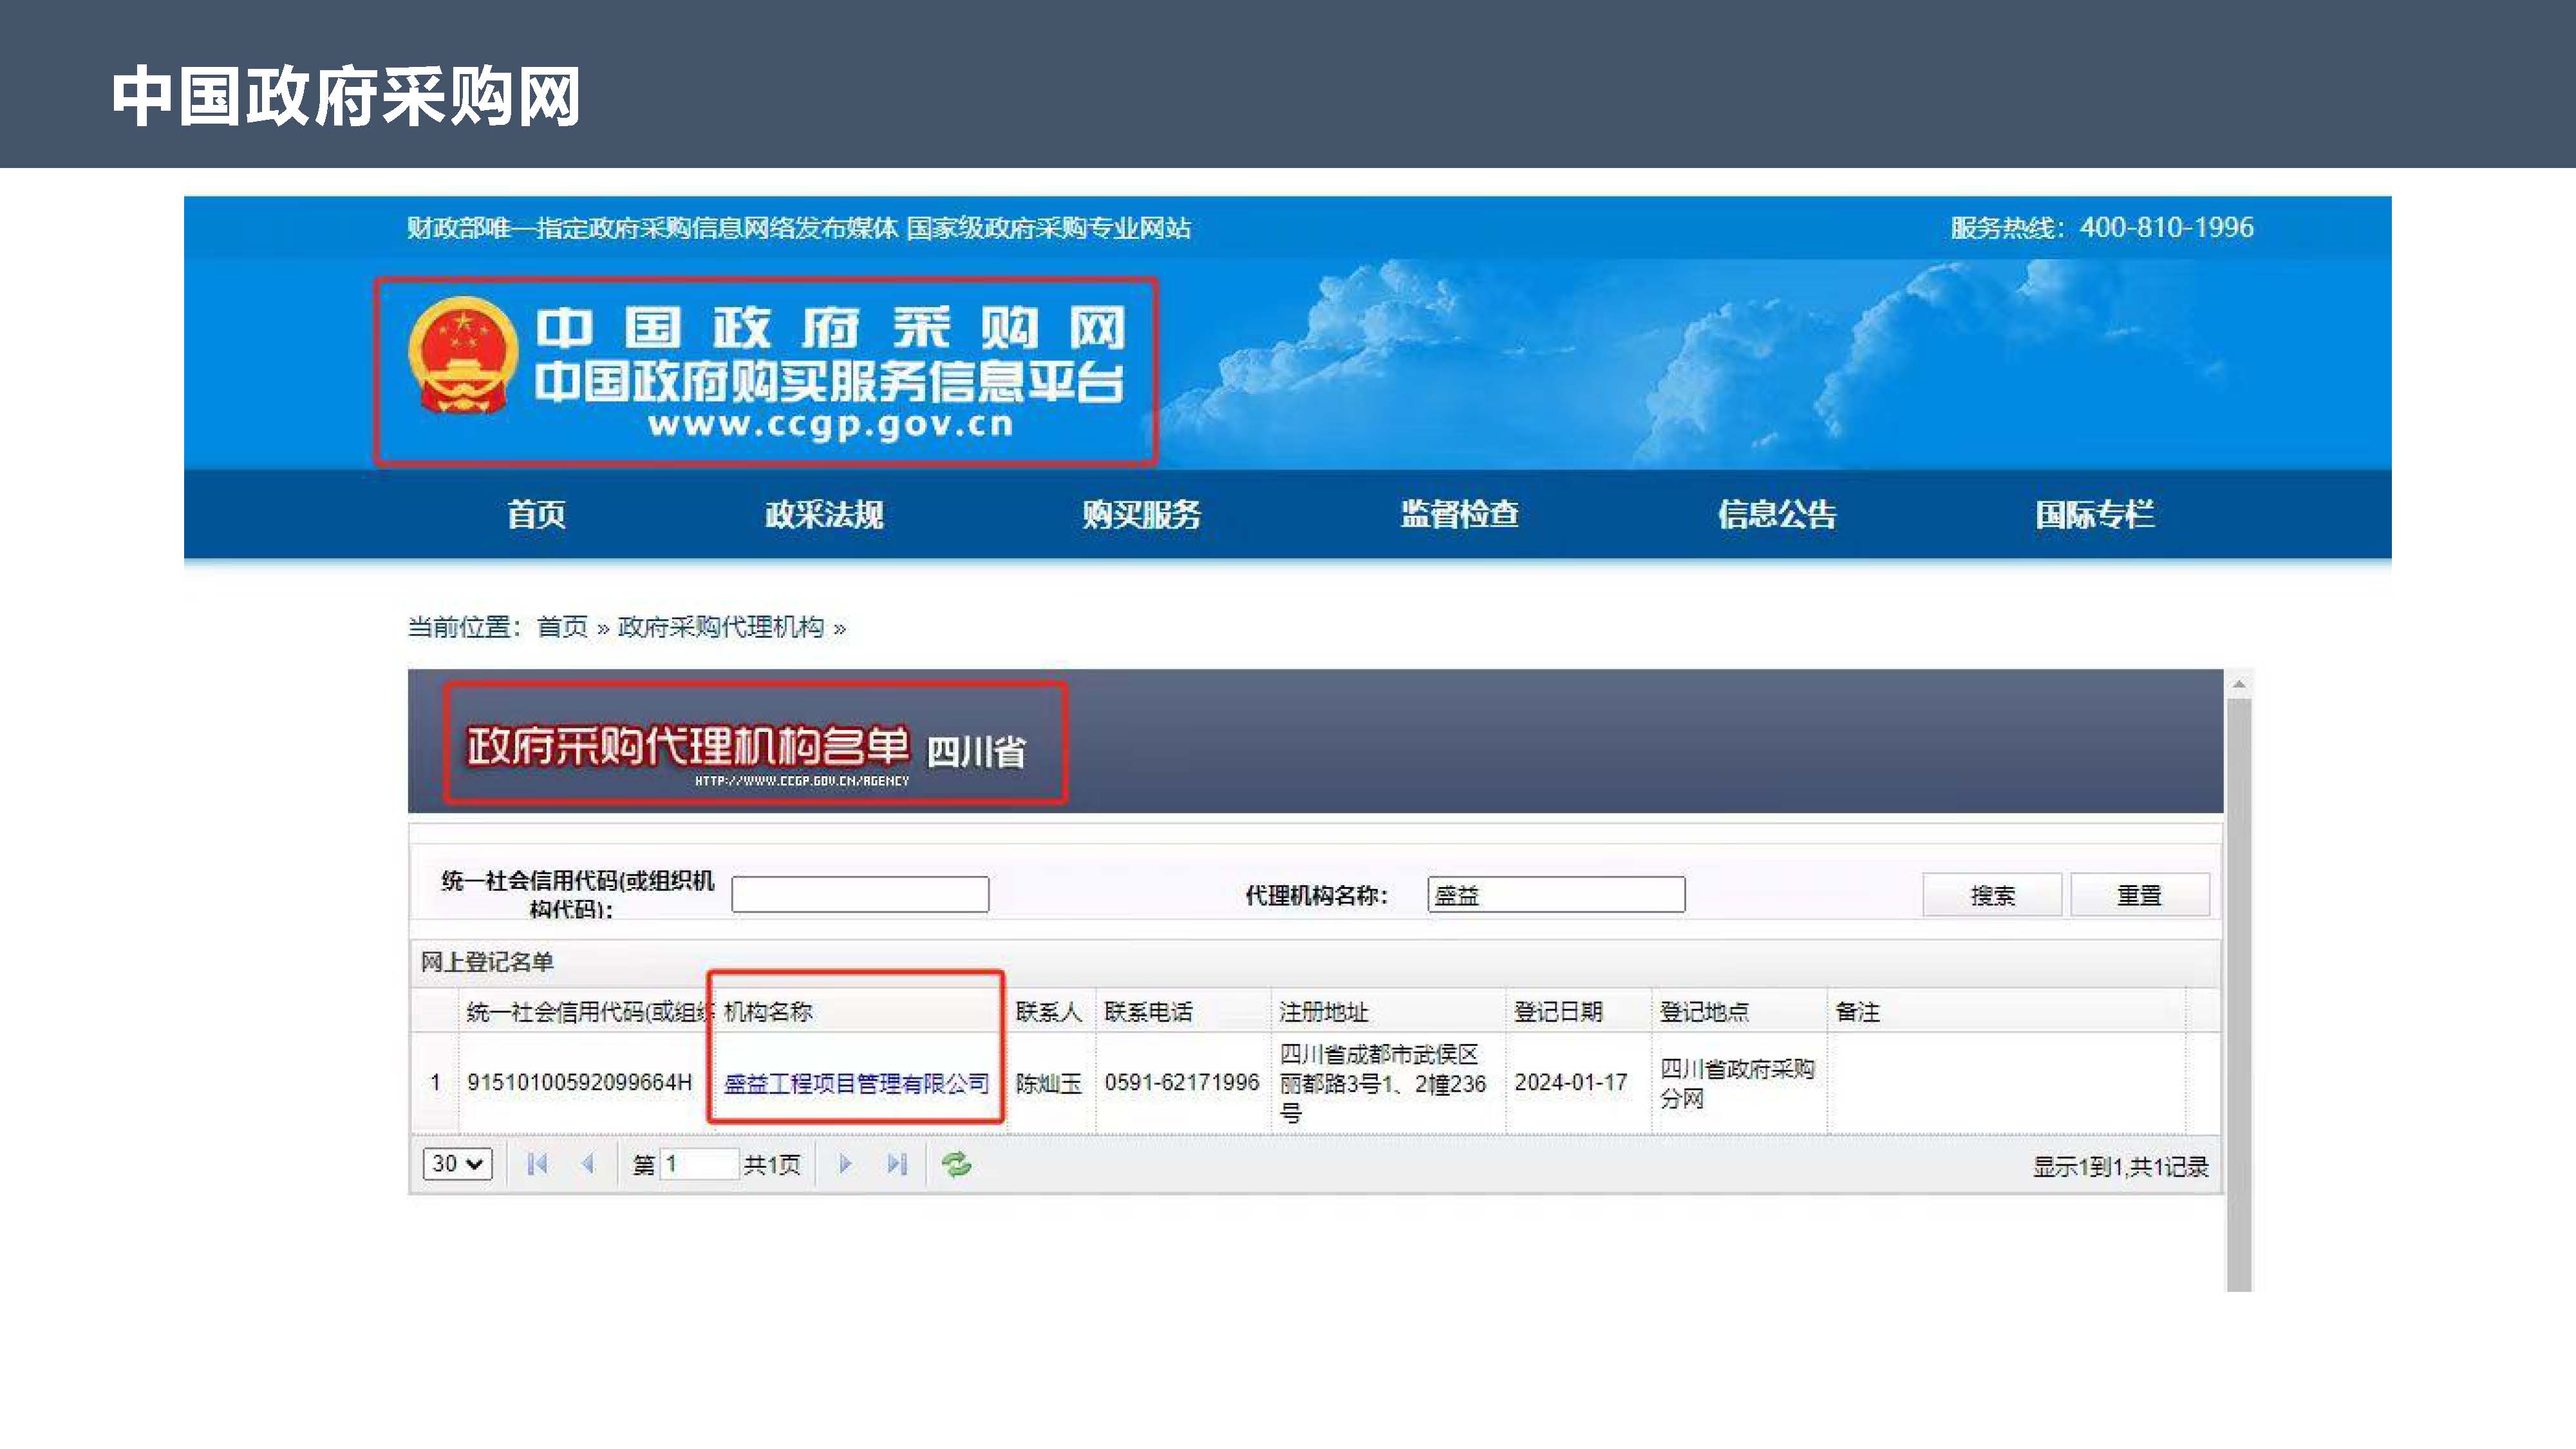Open the 30 rows-per-page dropdown
The image size is (2576, 1449).
point(457,1163)
